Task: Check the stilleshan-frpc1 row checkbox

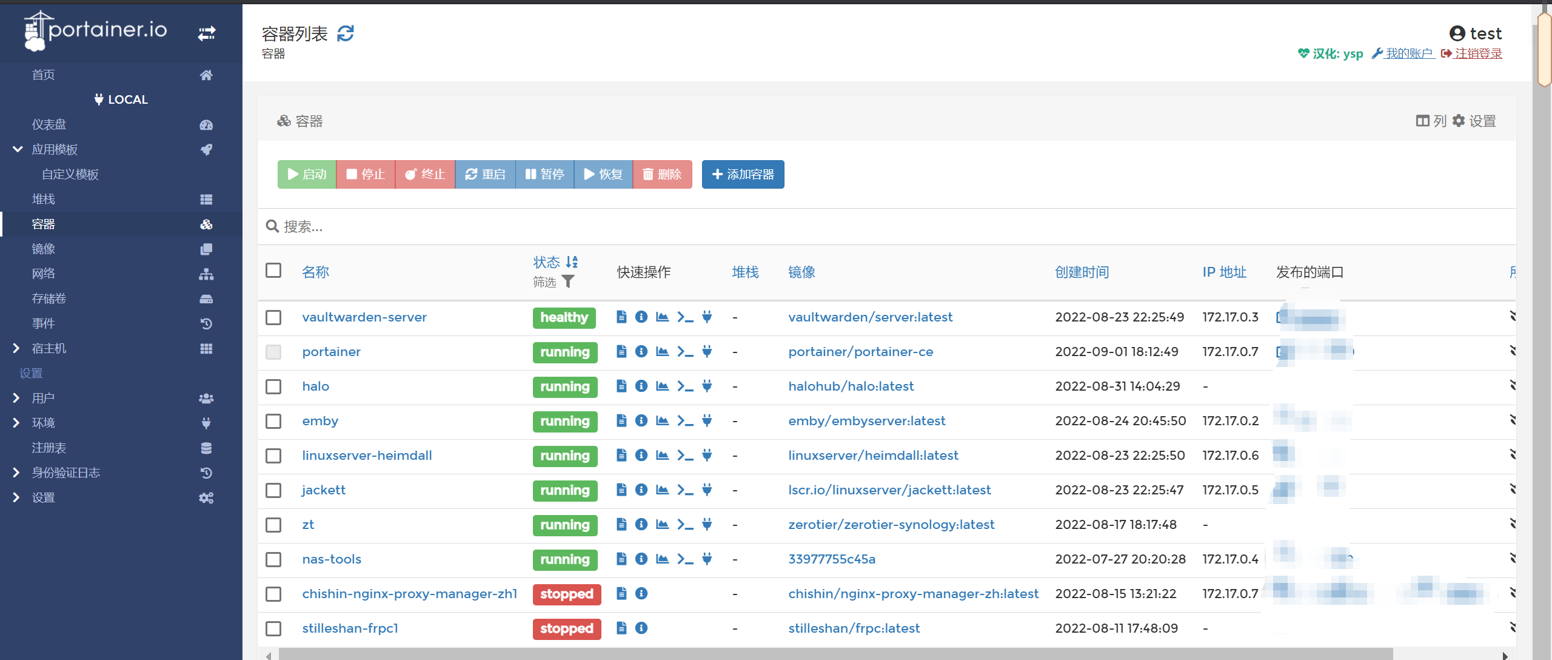Action: [x=273, y=628]
